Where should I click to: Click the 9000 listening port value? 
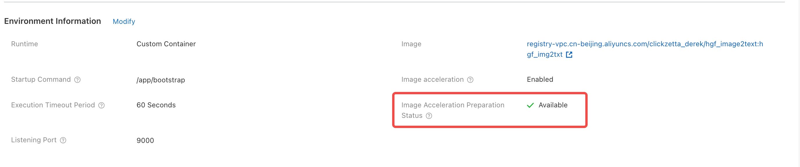click(145, 140)
